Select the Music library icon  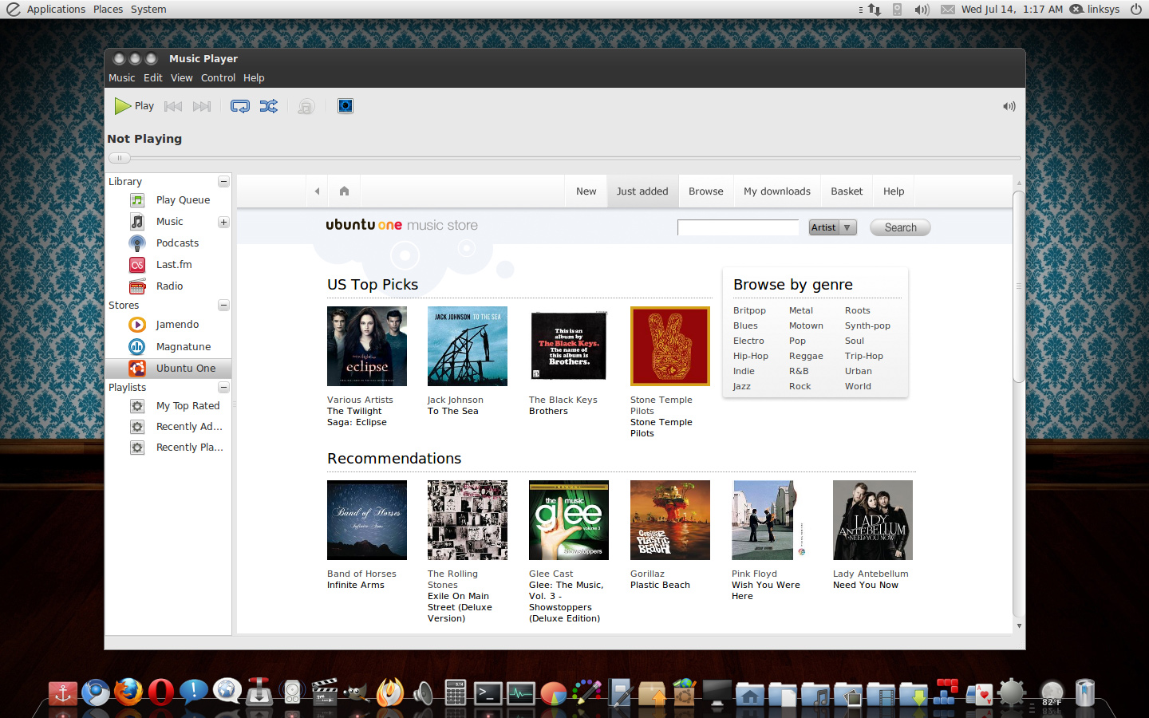137,222
